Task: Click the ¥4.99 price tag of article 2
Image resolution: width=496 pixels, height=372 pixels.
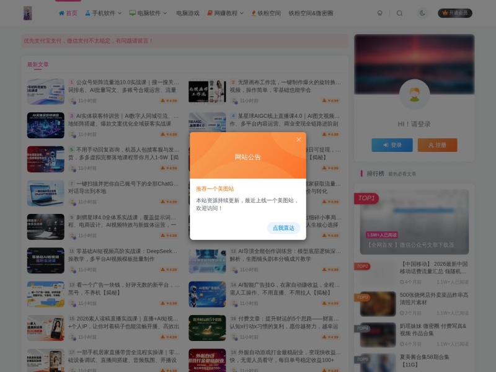Action: (330, 100)
